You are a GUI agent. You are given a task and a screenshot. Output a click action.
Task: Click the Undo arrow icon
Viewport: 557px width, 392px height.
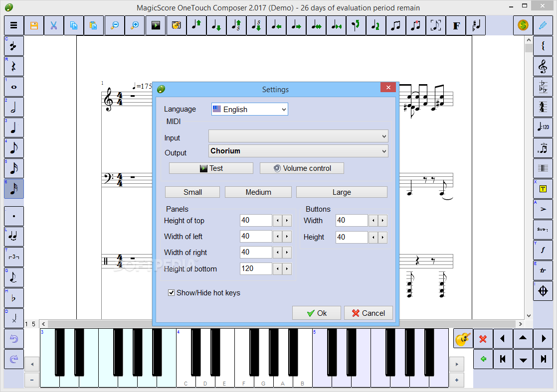(14, 339)
